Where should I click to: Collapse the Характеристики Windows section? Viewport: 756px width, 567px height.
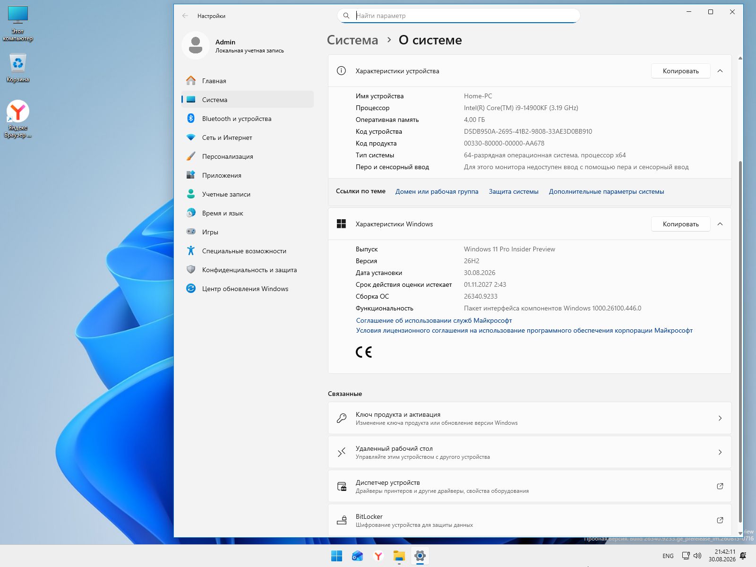point(720,224)
